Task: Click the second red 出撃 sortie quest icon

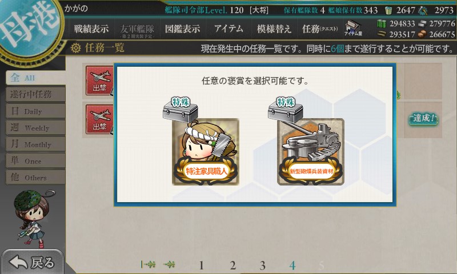Action: coord(99,119)
